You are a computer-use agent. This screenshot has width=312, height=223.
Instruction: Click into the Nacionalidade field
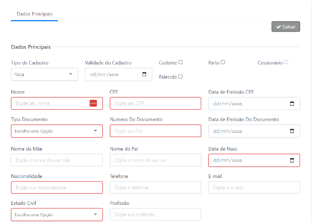click(56, 187)
